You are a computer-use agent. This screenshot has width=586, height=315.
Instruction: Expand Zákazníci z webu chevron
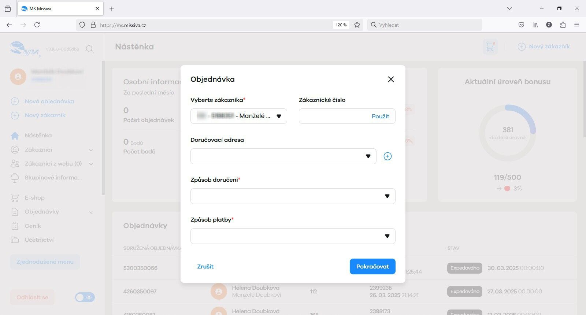point(91,164)
